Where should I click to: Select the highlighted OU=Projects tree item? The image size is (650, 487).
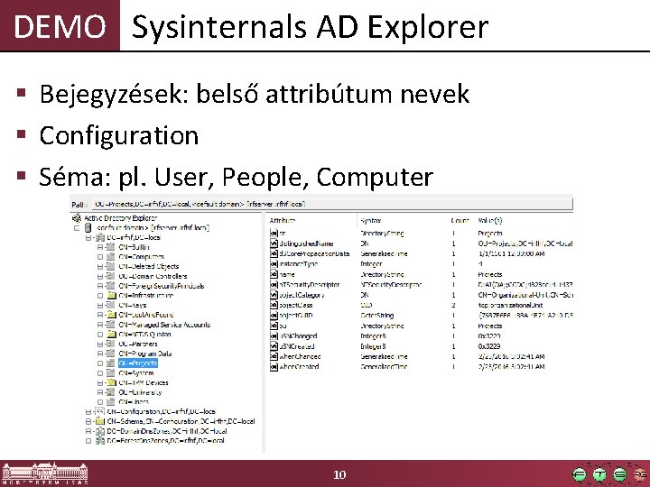coord(138,363)
